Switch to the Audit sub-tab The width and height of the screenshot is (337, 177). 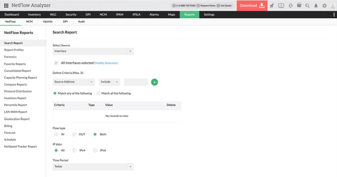[x=81, y=21]
